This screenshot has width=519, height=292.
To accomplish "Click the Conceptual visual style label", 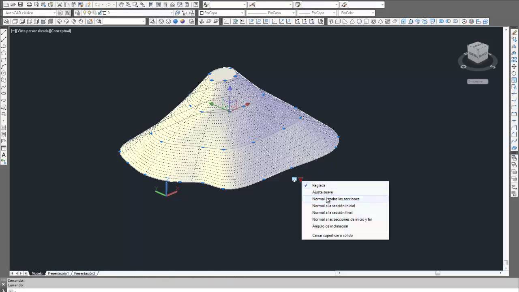I will pos(60,31).
